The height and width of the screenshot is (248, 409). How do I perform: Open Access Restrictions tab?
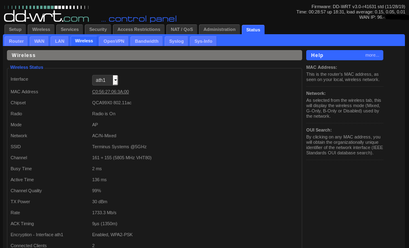[x=139, y=29]
